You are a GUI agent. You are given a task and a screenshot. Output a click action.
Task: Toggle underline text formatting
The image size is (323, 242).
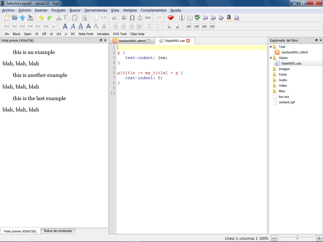81,26
